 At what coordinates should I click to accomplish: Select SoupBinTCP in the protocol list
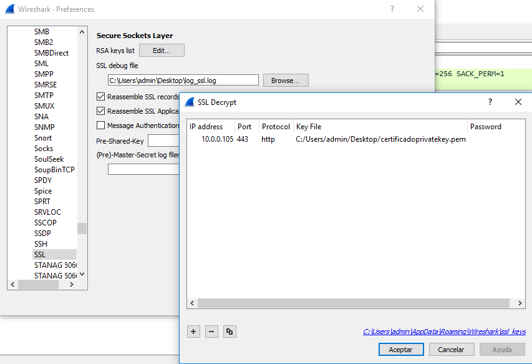pyautogui.click(x=54, y=169)
